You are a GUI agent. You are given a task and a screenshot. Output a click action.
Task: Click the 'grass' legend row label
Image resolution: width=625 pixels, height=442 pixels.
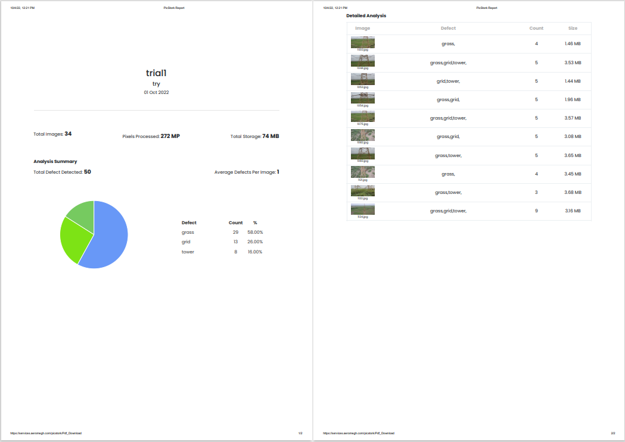tap(188, 233)
